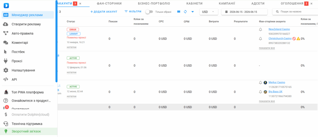Click the AD badge icon in sidebar
Image resolution: width=318 pixels, height=137 pixels.
click(6, 15)
